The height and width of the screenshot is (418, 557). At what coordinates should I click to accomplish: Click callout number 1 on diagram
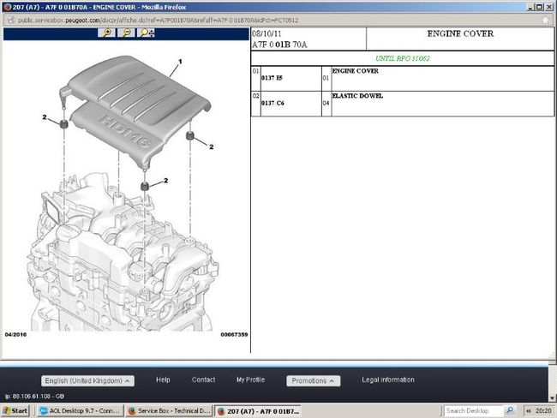point(180,62)
